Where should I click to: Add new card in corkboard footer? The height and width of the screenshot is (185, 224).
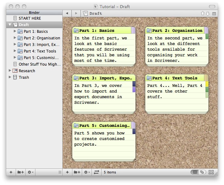coord(67,172)
